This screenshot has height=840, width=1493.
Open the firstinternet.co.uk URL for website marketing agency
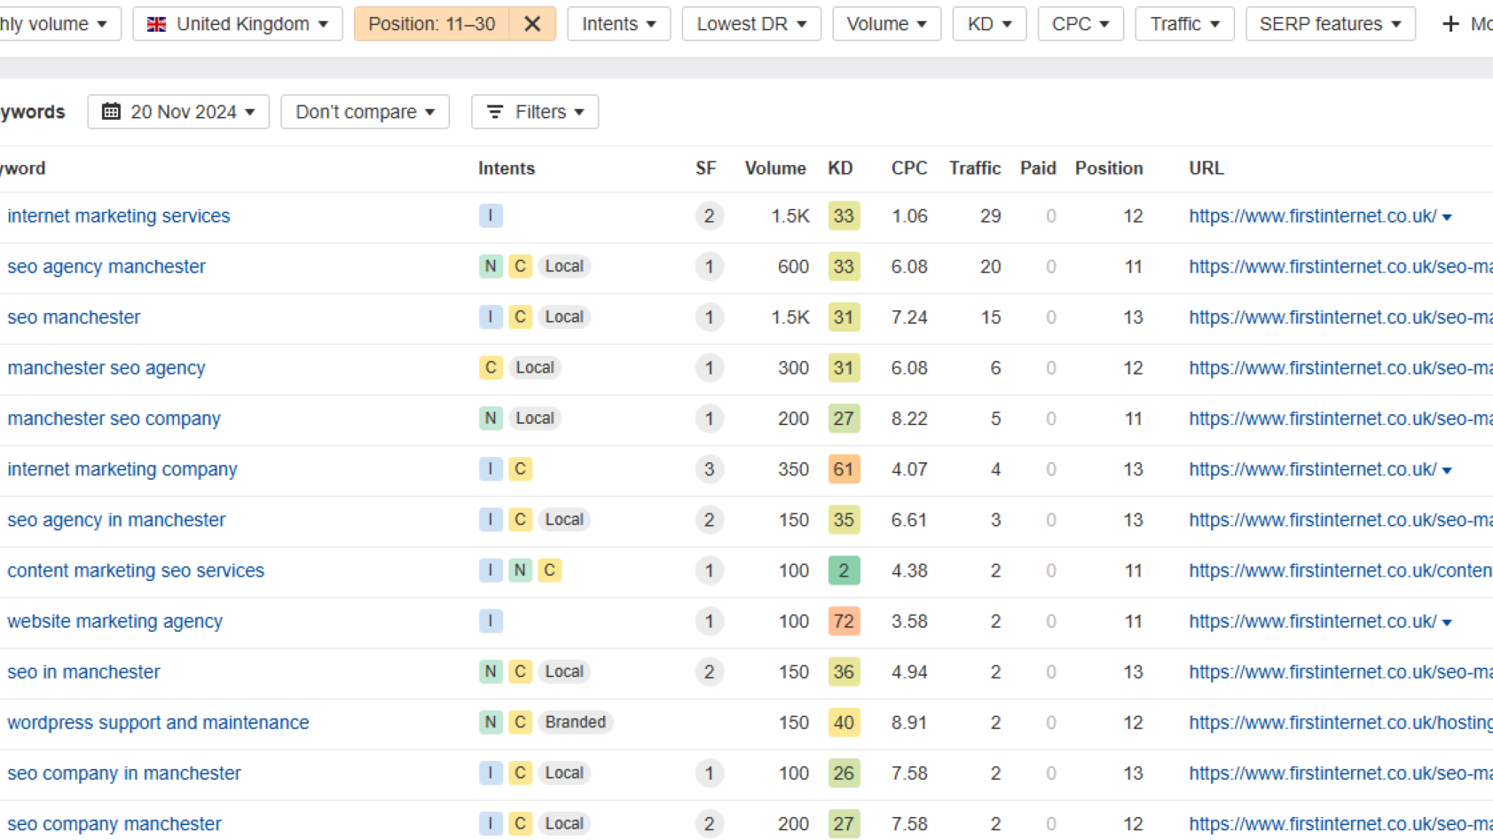pos(1312,621)
